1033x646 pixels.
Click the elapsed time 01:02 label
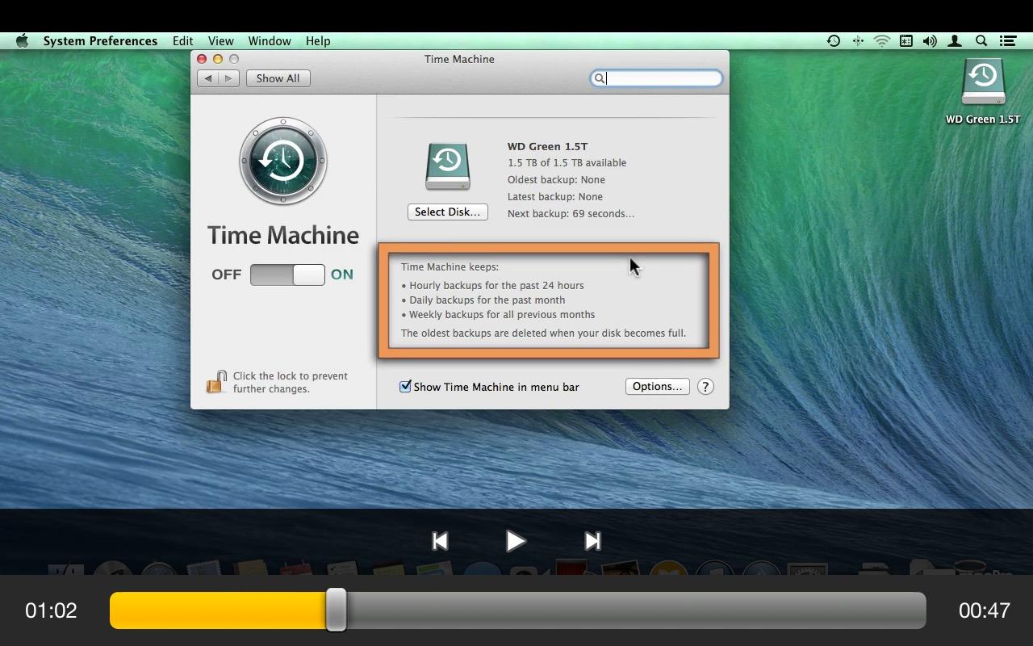tap(51, 610)
